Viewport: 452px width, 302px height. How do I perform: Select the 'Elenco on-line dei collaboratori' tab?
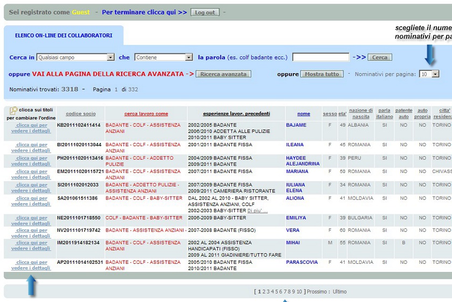coord(63,35)
